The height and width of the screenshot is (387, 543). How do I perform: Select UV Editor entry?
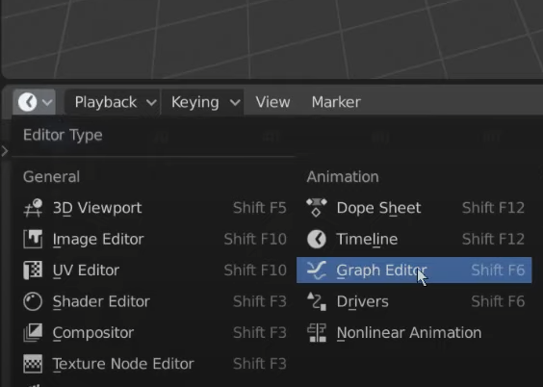click(154, 270)
